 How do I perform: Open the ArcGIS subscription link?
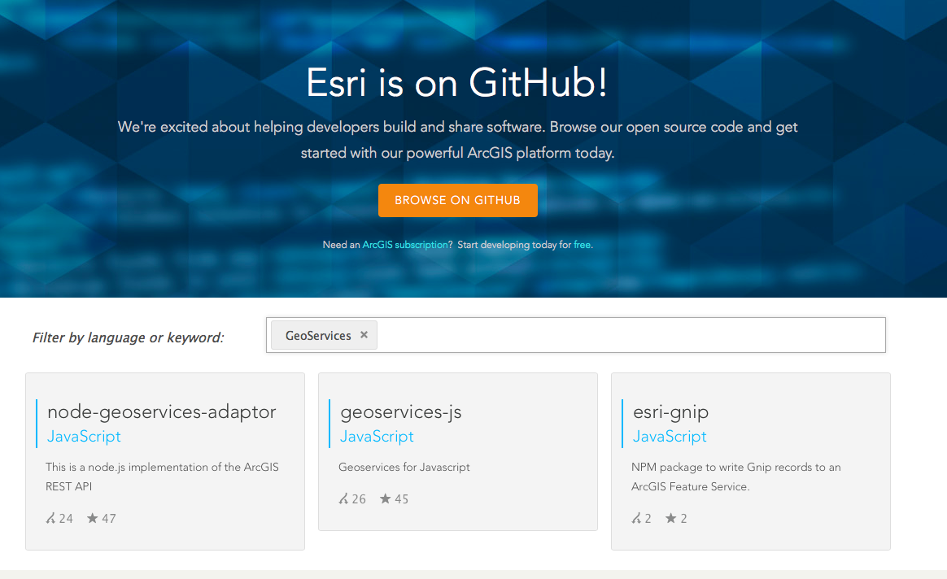[404, 245]
